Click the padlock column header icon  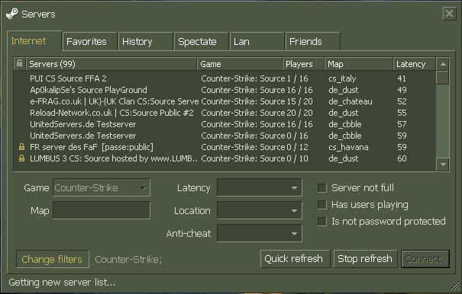19,63
